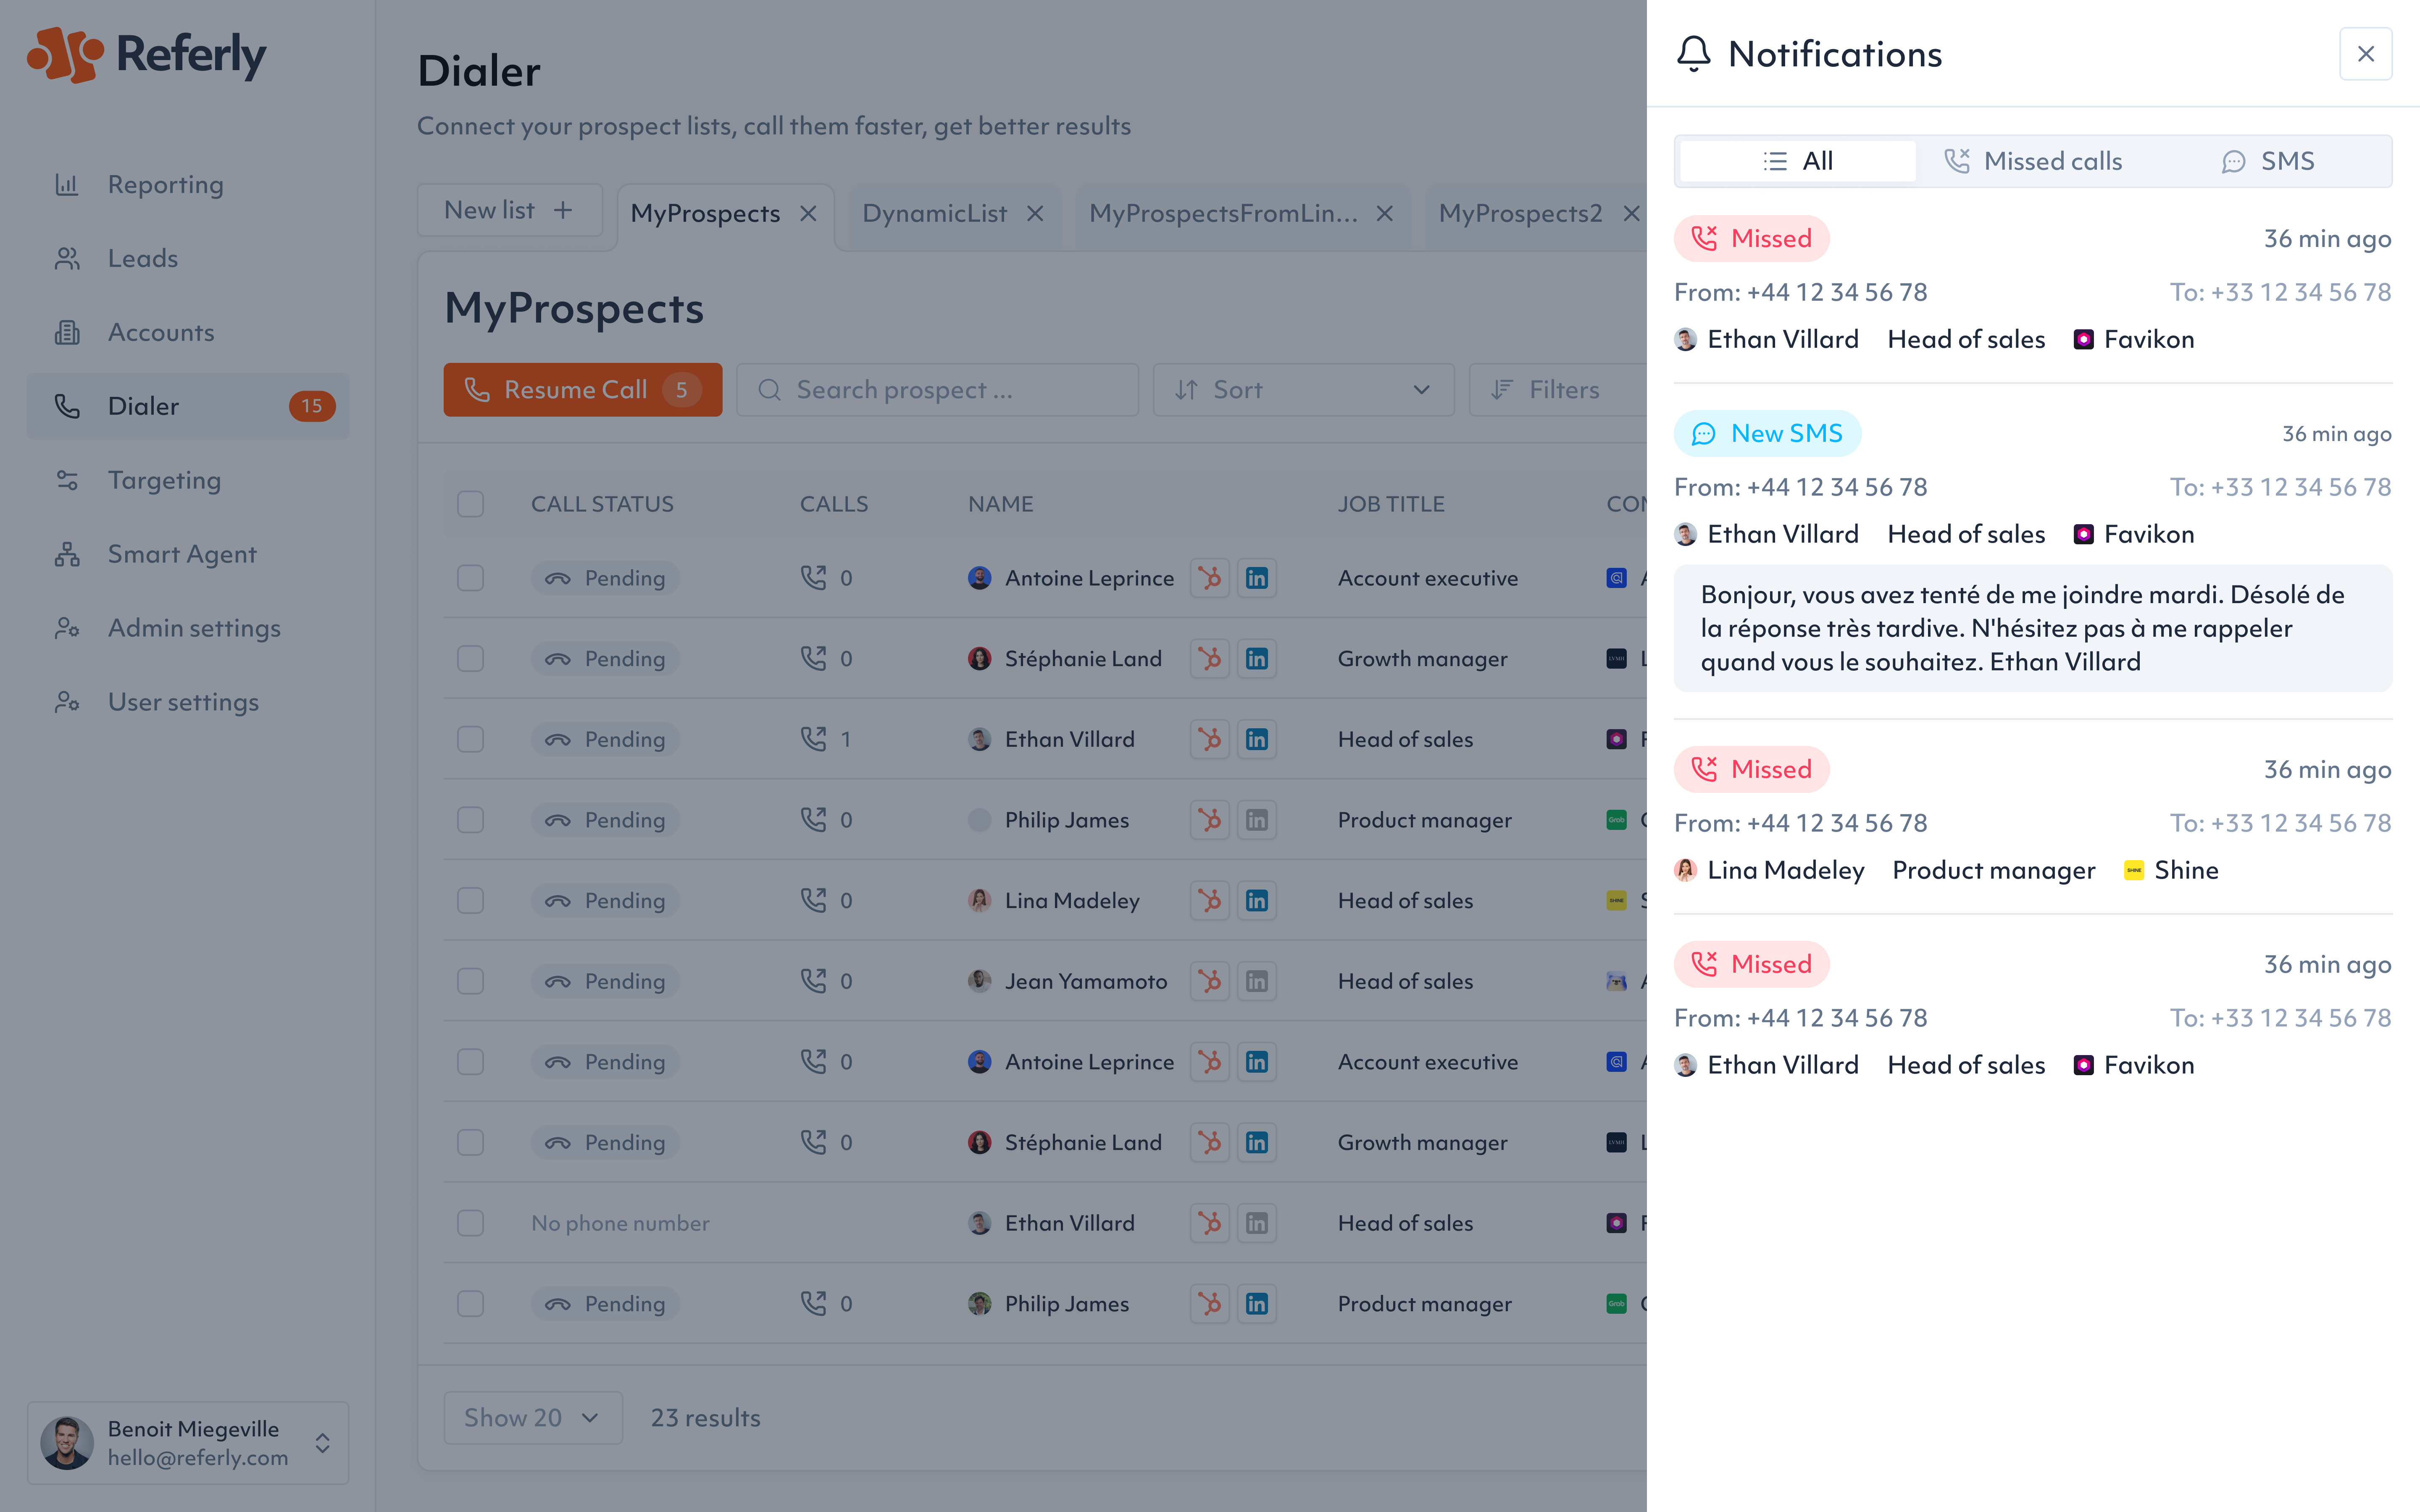Check the box for the No phone number row
2420x1512 pixels.
(x=470, y=1223)
